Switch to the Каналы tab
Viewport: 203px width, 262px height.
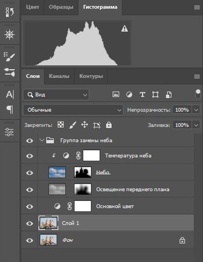pos(59,76)
